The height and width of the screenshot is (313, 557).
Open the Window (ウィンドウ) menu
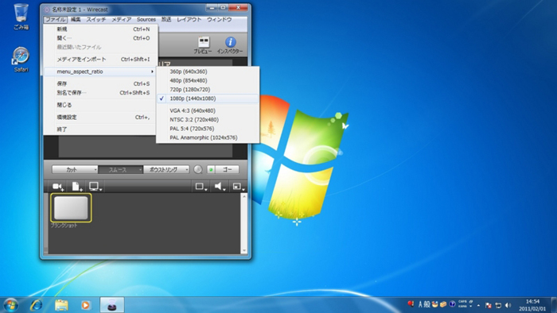(219, 20)
